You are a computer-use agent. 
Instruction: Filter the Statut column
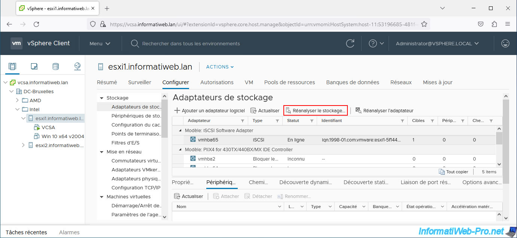coord(311,121)
